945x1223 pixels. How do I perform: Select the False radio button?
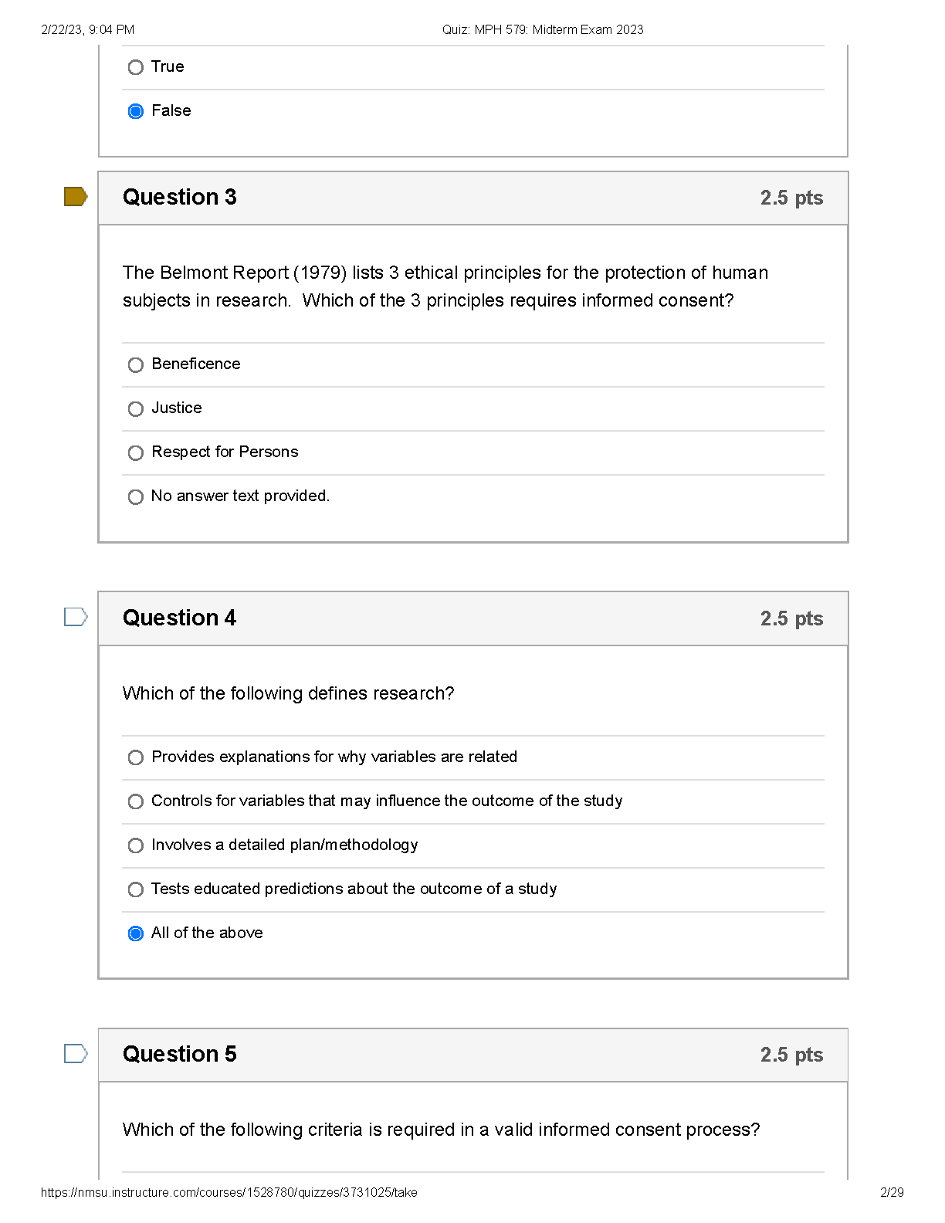coord(136,111)
